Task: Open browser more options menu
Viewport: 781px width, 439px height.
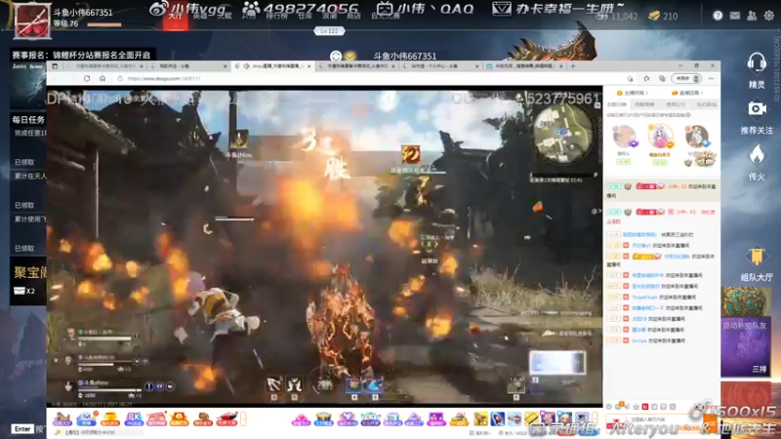Action: 712,79
